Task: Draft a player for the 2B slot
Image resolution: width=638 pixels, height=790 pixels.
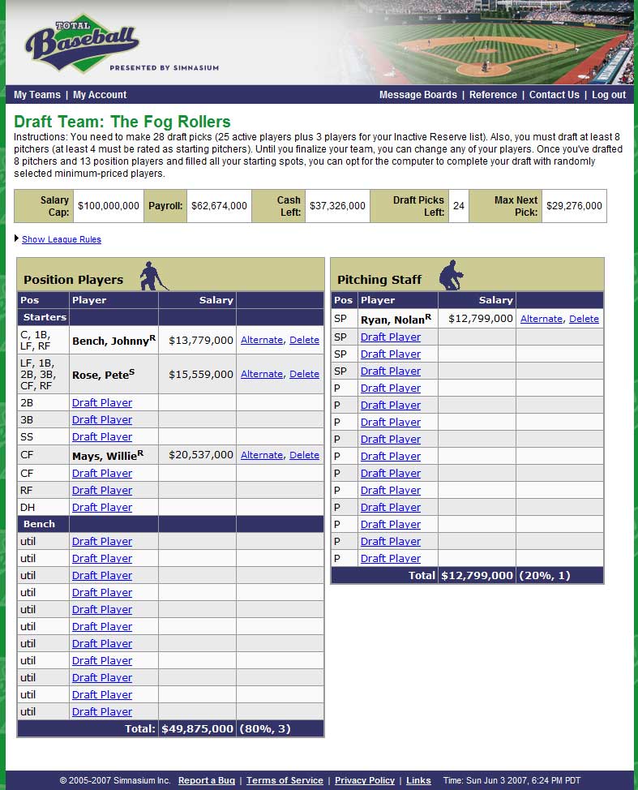Action: [x=102, y=403]
